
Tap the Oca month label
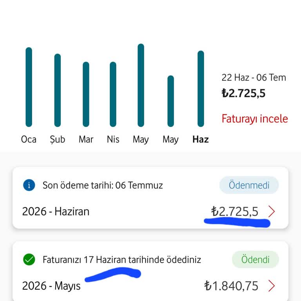click(29, 140)
